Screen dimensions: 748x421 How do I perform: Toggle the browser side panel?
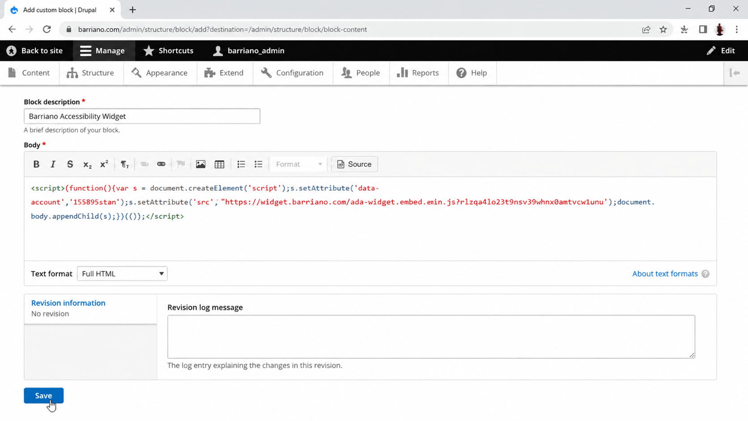pos(703,30)
